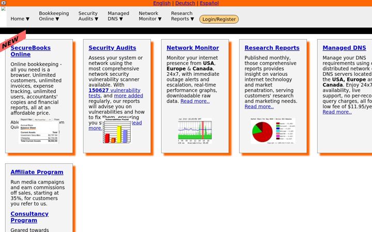372x232 pixels.
Task: Click the Vulnerabilities Found bar chart image
Action: click(117, 130)
